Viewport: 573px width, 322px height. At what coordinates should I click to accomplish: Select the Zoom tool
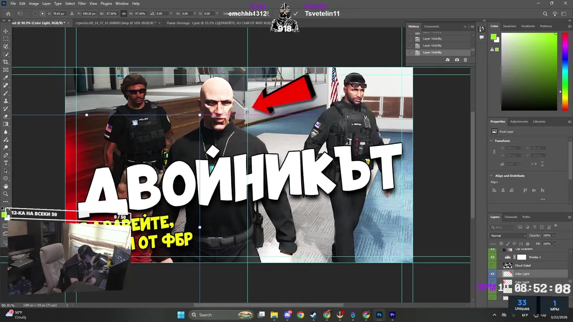point(6,194)
